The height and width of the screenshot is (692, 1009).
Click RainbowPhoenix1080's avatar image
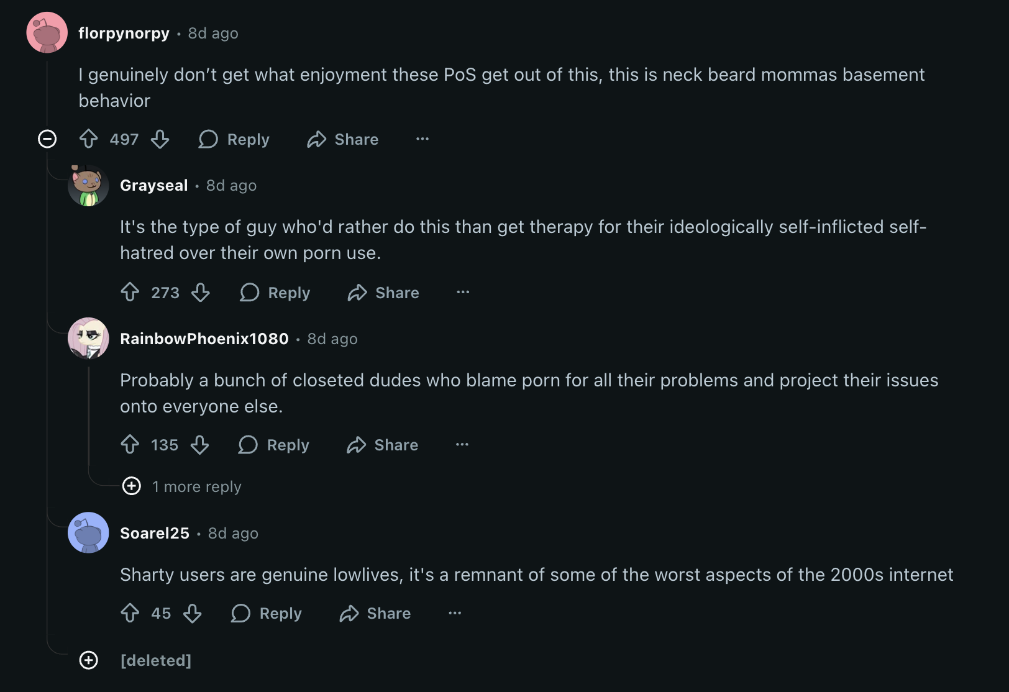tap(88, 339)
